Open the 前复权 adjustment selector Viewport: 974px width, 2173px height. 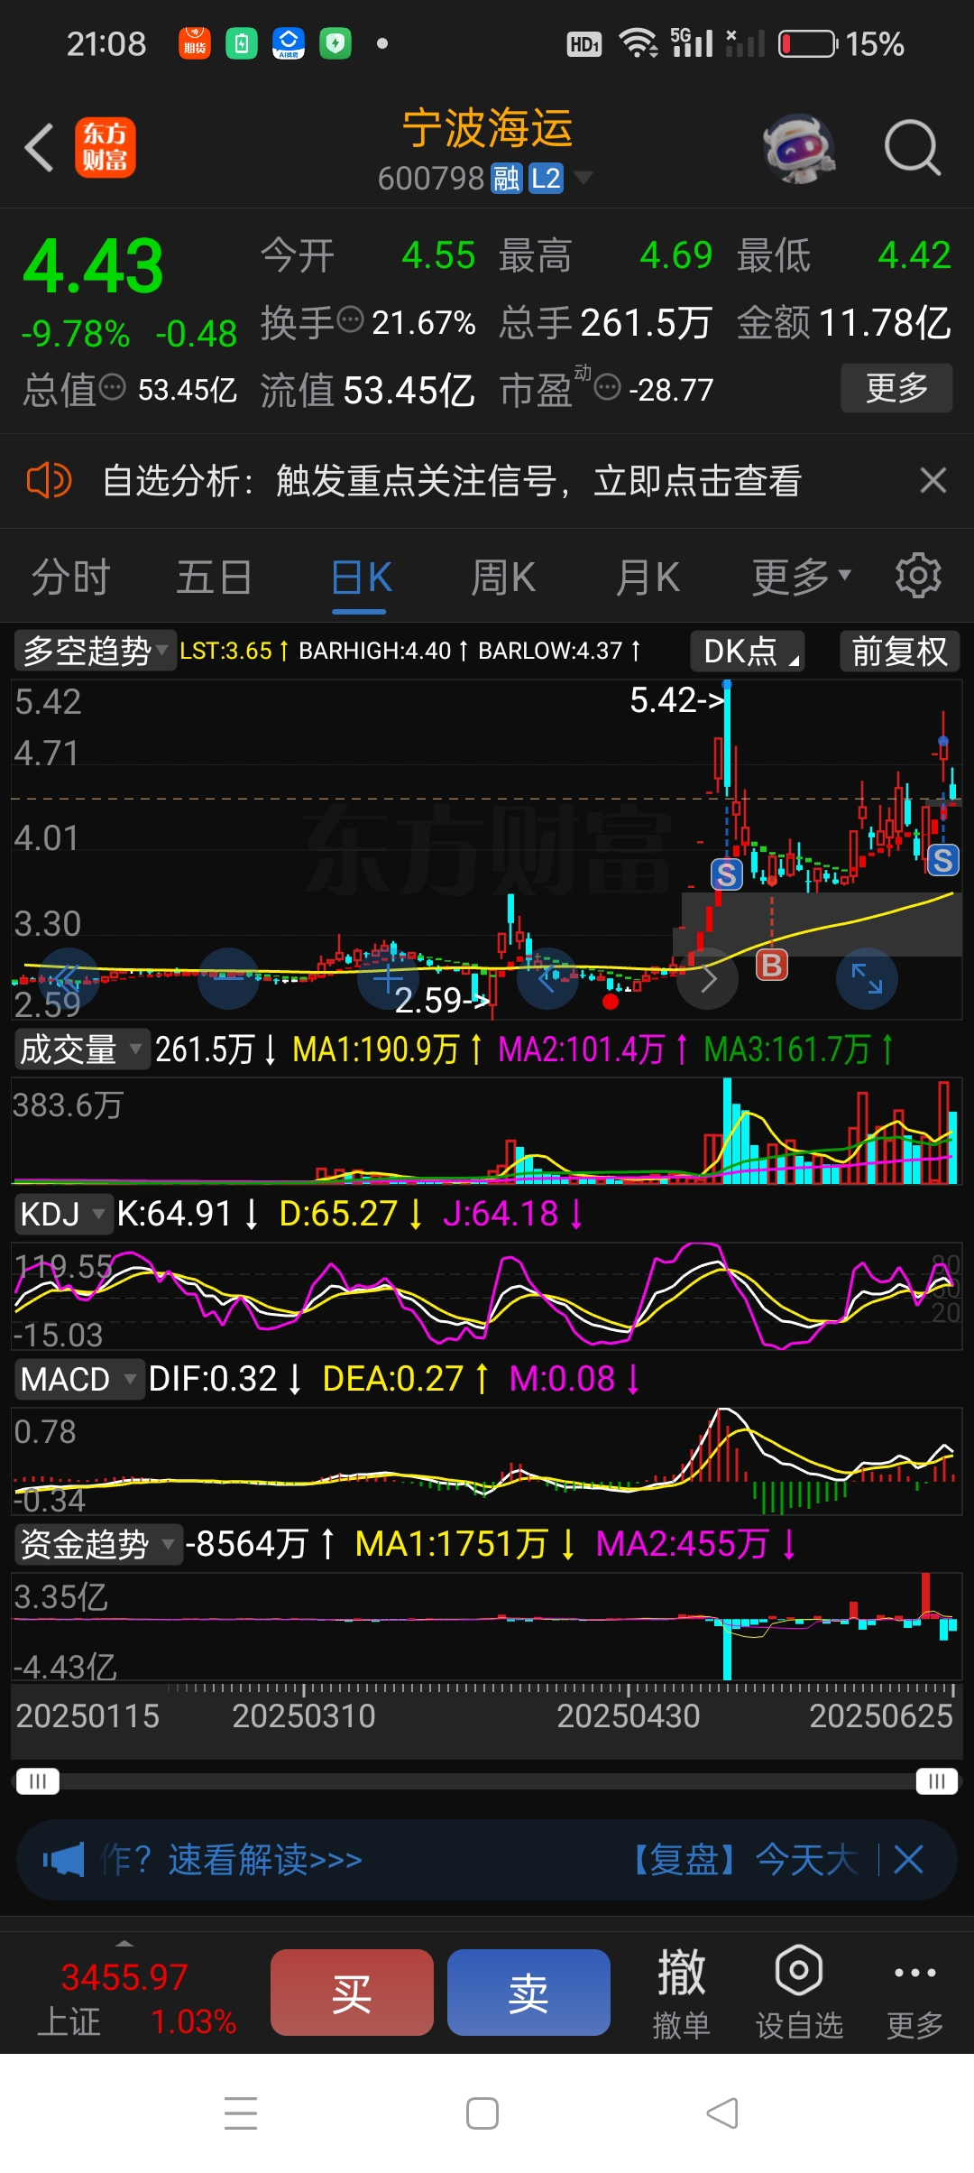pos(900,651)
